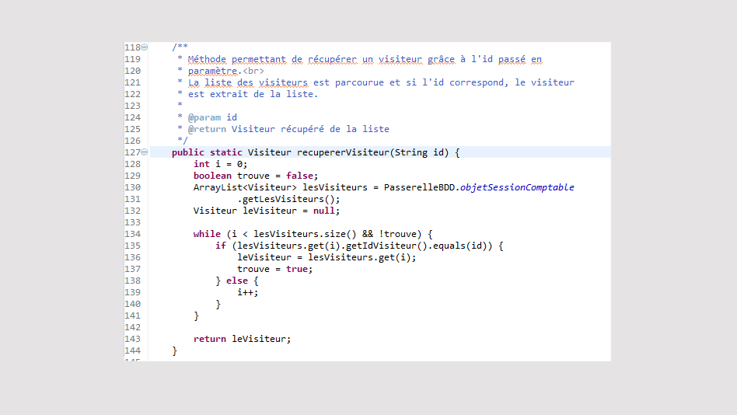Click 'leVisiteur = lesVisiteurs.get(i);' assignment
This screenshot has width=737, height=415.
click(x=327, y=257)
